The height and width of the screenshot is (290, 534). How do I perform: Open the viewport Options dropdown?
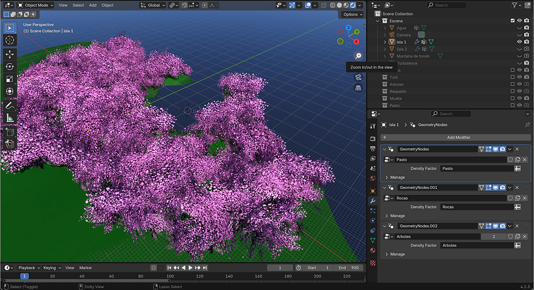click(352, 14)
